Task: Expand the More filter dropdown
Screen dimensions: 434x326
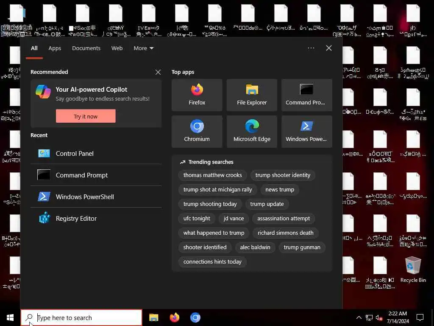Action: point(143,48)
